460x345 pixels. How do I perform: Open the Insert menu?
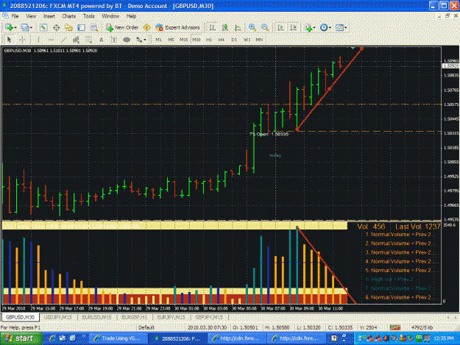49,16
